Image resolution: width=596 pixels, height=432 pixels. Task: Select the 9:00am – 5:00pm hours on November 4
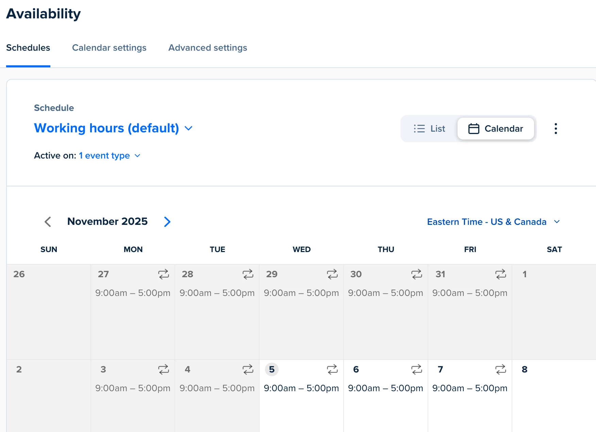point(217,388)
